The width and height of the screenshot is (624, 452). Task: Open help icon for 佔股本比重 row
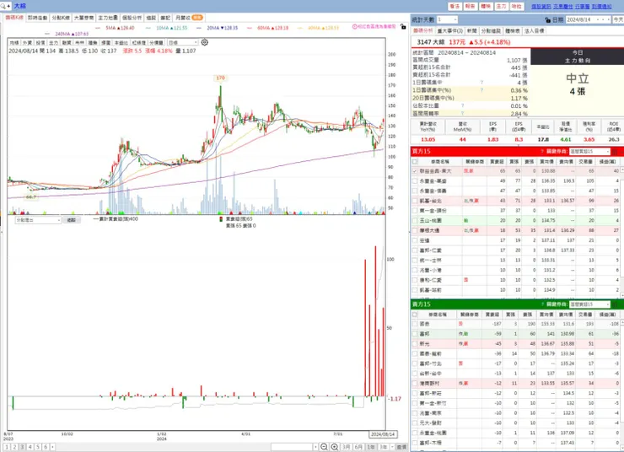point(462,106)
